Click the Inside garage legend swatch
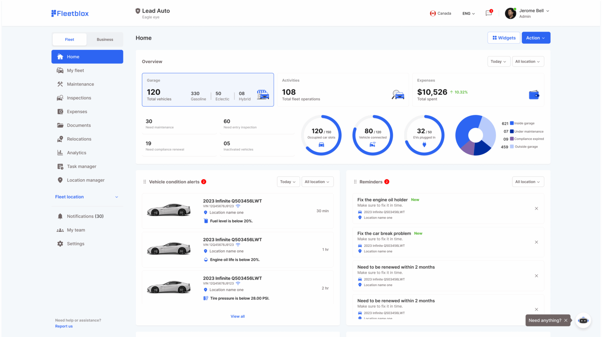Viewport: 602px width, 337px height. pos(512,123)
